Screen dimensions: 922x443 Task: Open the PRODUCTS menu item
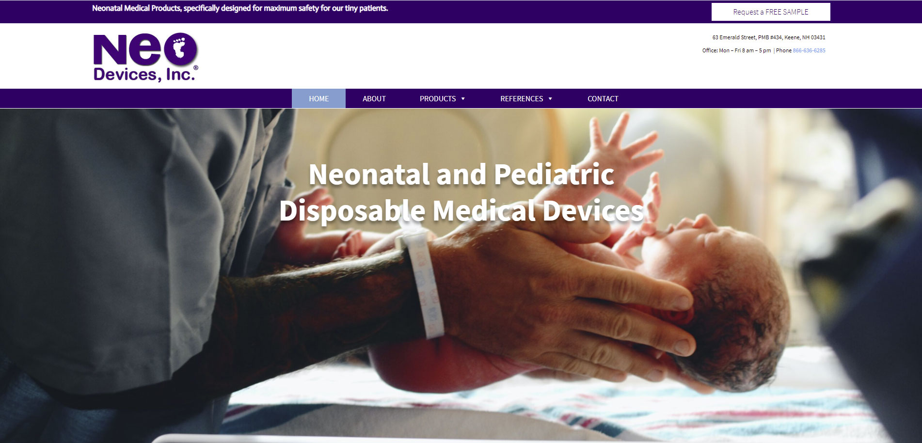tap(438, 99)
